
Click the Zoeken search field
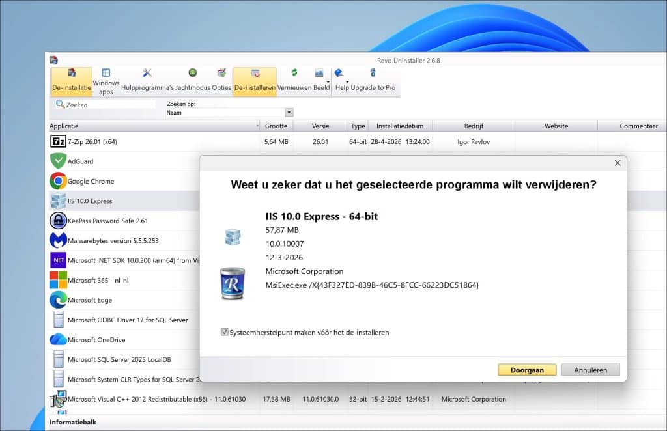point(106,105)
